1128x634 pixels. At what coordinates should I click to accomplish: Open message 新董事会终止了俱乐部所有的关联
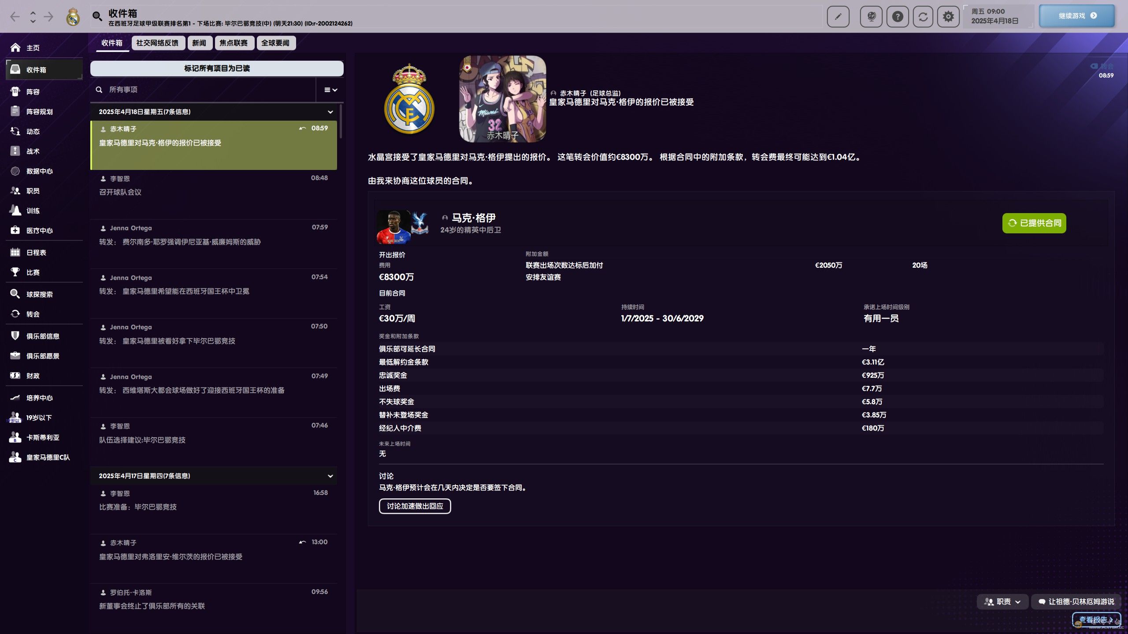[x=214, y=608]
